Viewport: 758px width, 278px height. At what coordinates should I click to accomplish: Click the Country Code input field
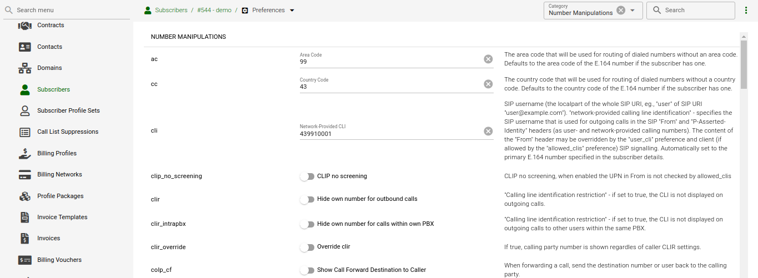click(x=389, y=87)
